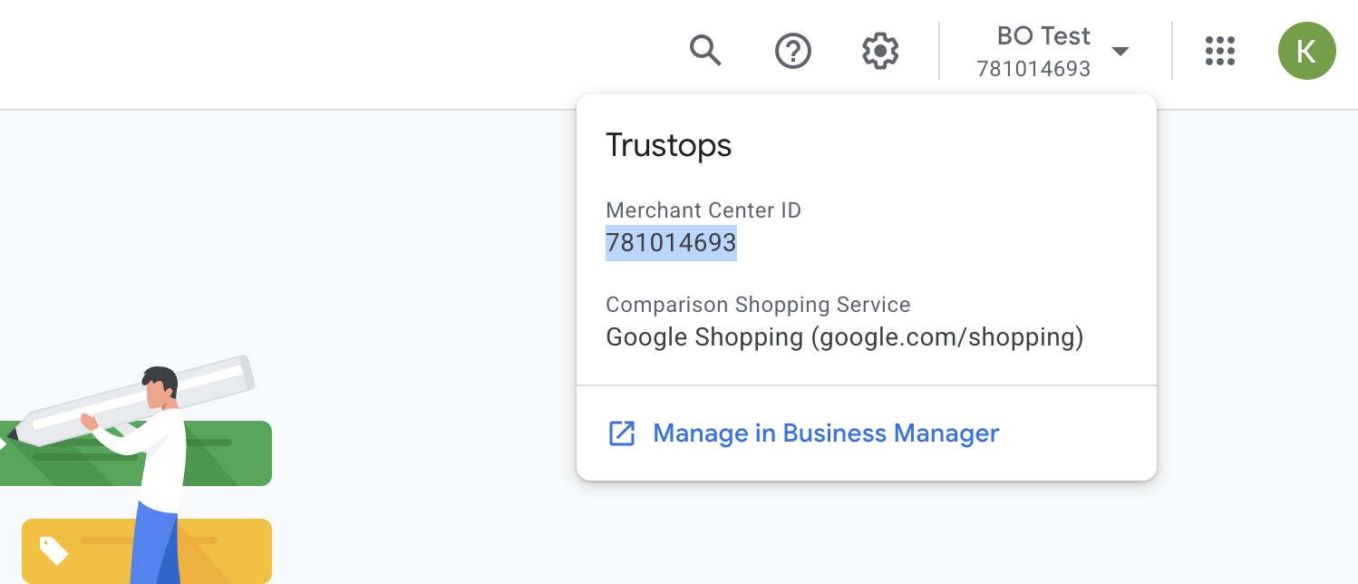
Task: Click the Comparison Shopping Service label
Action: [x=758, y=305]
